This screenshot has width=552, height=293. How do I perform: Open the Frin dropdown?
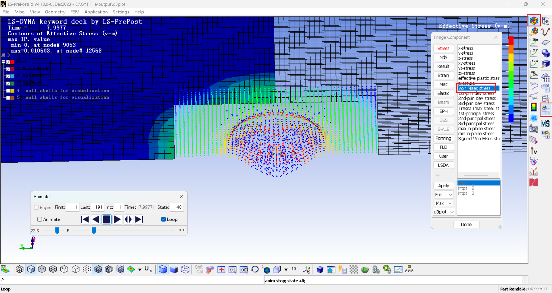coord(444,194)
